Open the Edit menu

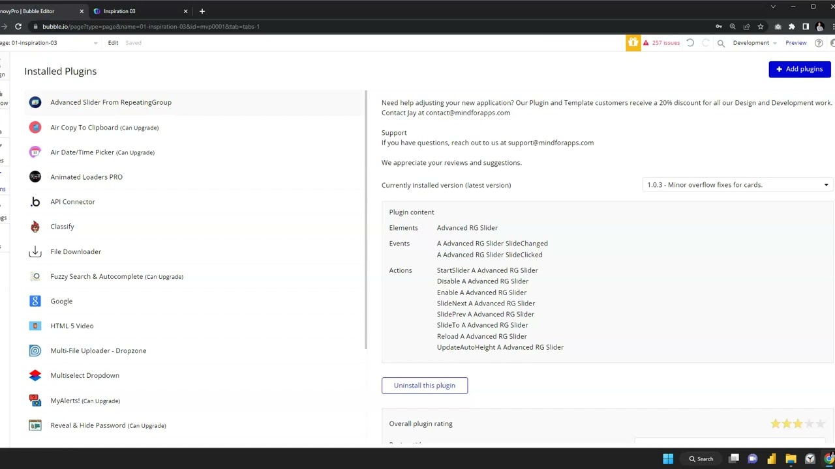113,43
